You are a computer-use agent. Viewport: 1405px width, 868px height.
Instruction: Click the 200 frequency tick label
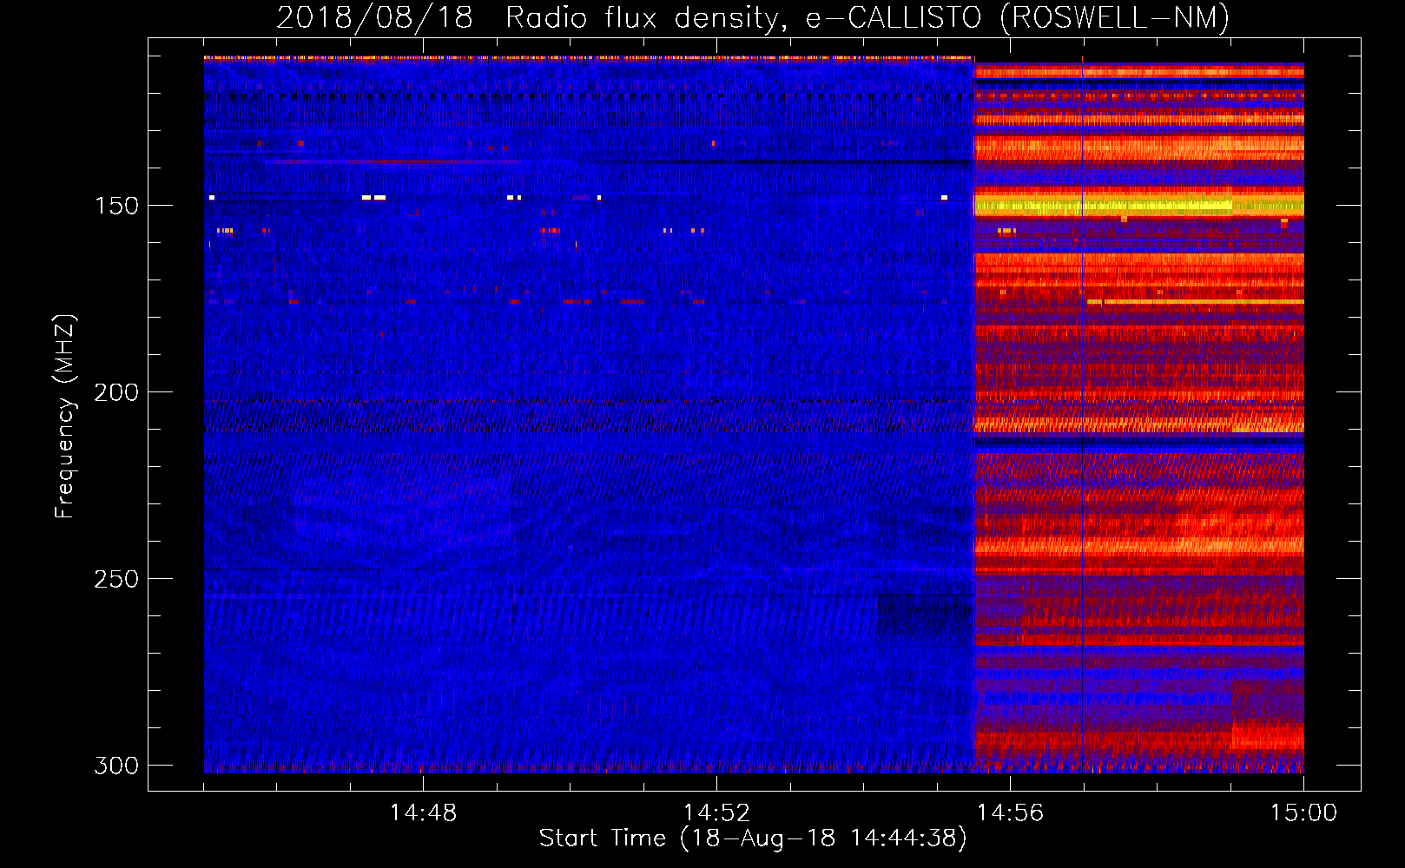click(116, 392)
